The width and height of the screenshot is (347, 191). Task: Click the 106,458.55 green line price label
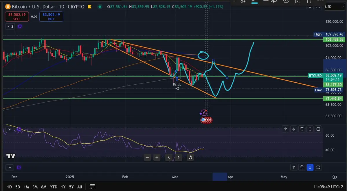(334, 40)
